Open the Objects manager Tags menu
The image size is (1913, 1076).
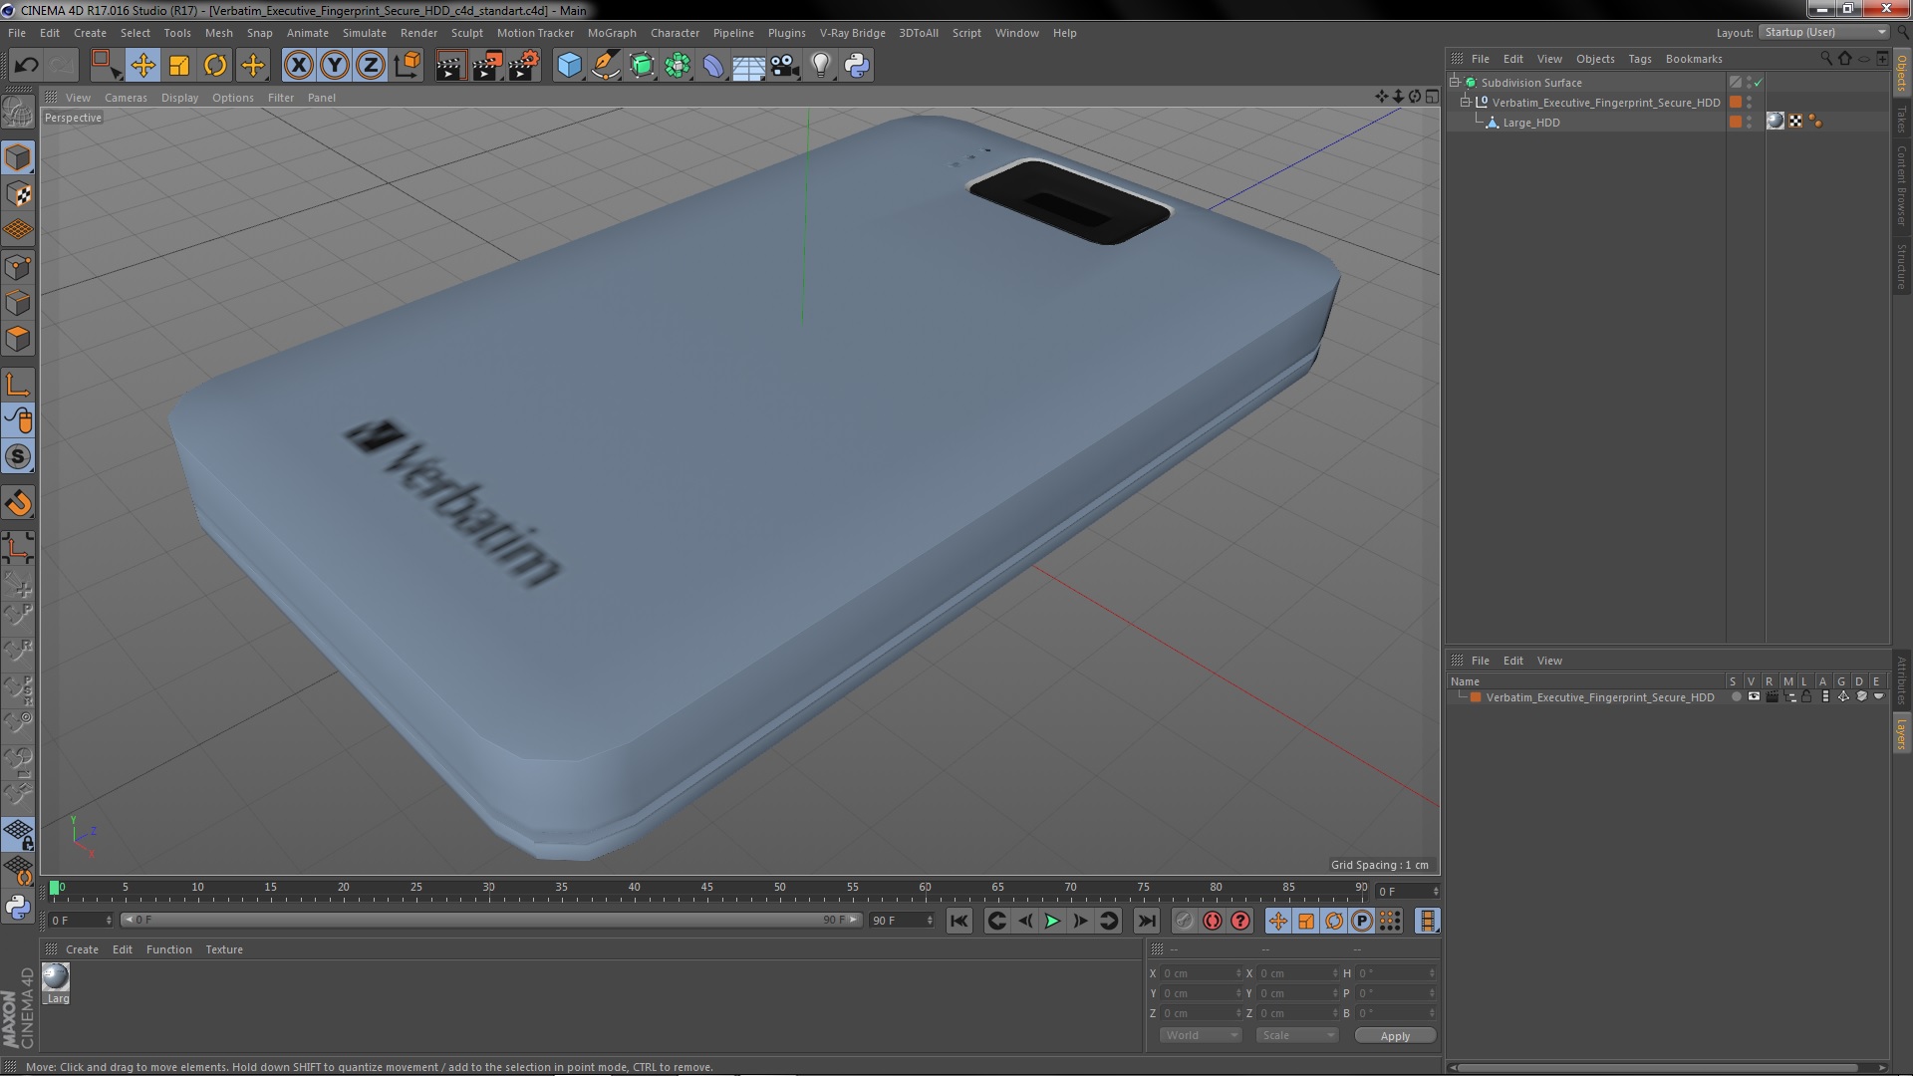tap(1639, 59)
